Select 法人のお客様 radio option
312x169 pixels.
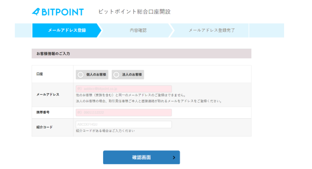(128, 74)
